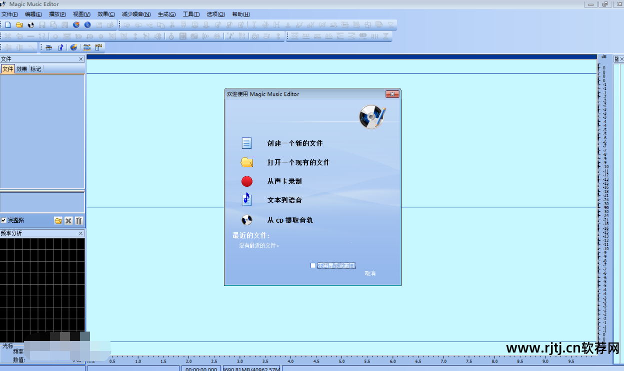The image size is (624, 371).
Task: Click the blue music note document toolbar icon
Action: point(61,47)
